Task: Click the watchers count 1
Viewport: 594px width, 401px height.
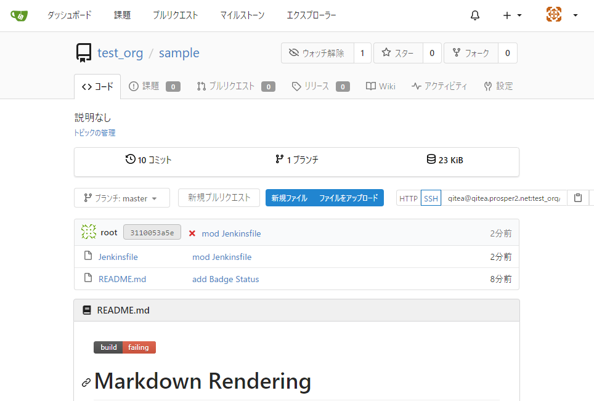Action: 362,53
